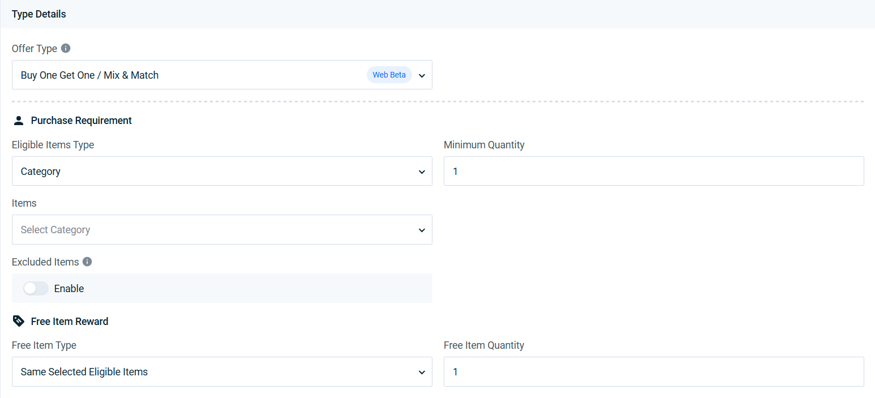This screenshot has width=875, height=398.
Task: Click the Minimum Quantity input field
Action: click(x=654, y=171)
